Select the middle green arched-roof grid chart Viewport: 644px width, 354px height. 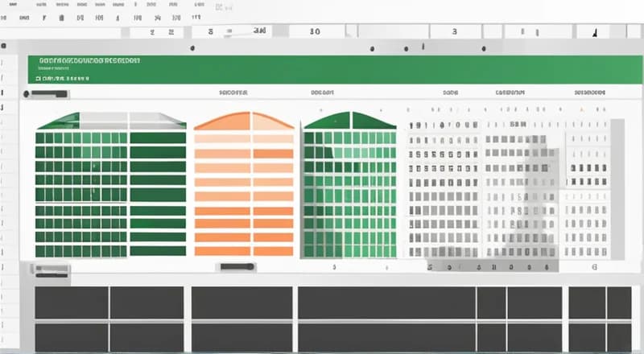(349, 185)
